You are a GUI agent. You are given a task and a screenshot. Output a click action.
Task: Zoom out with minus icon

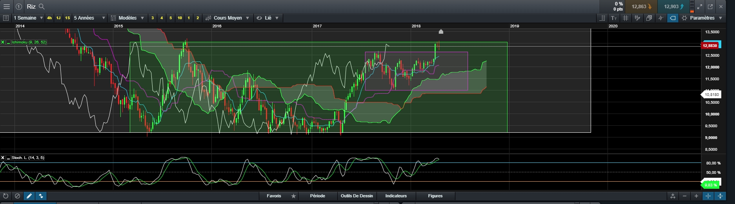point(684,196)
